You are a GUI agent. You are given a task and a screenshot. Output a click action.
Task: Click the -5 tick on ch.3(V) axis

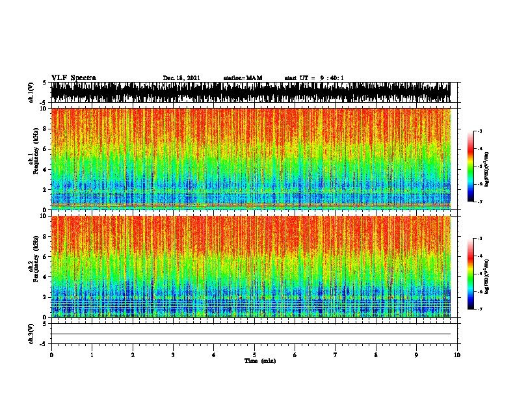[44, 344]
